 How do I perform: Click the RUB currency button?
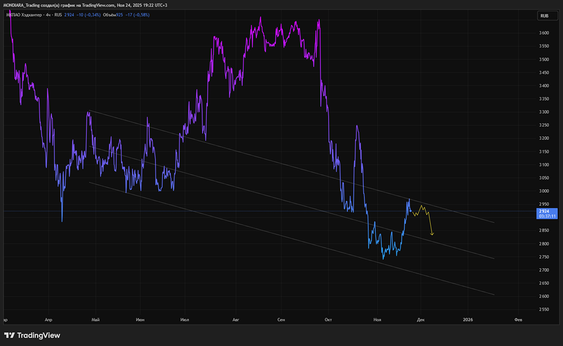tap(547, 16)
